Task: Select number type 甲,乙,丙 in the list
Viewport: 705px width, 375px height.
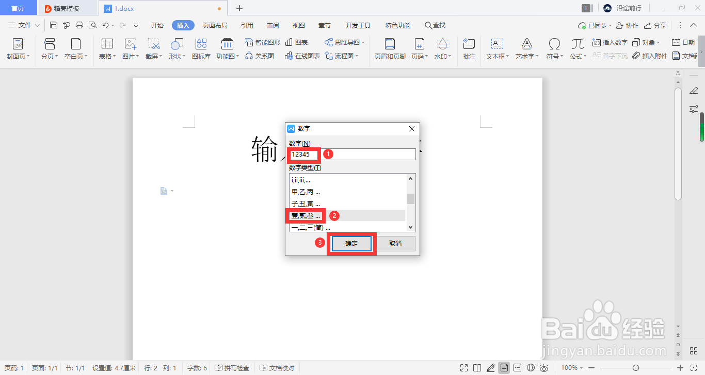Action: pyautogui.click(x=305, y=191)
